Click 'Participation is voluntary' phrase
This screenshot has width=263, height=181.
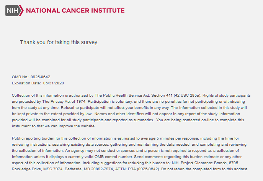tap(110, 102)
